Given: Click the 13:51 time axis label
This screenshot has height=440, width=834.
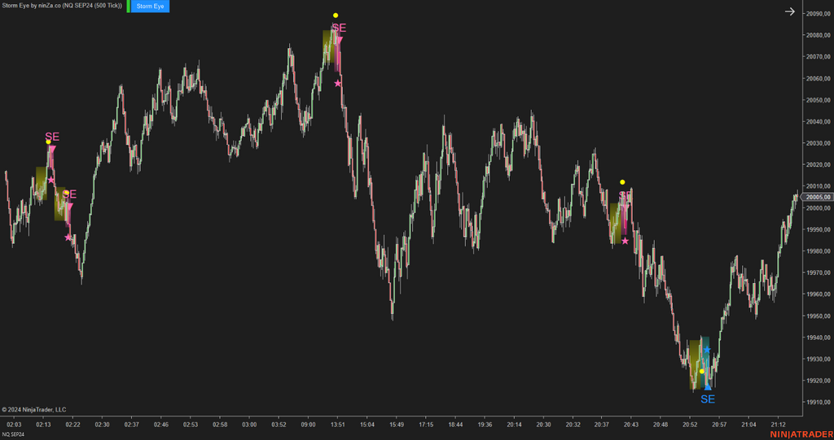Looking at the screenshot, I should pos(338,425).
